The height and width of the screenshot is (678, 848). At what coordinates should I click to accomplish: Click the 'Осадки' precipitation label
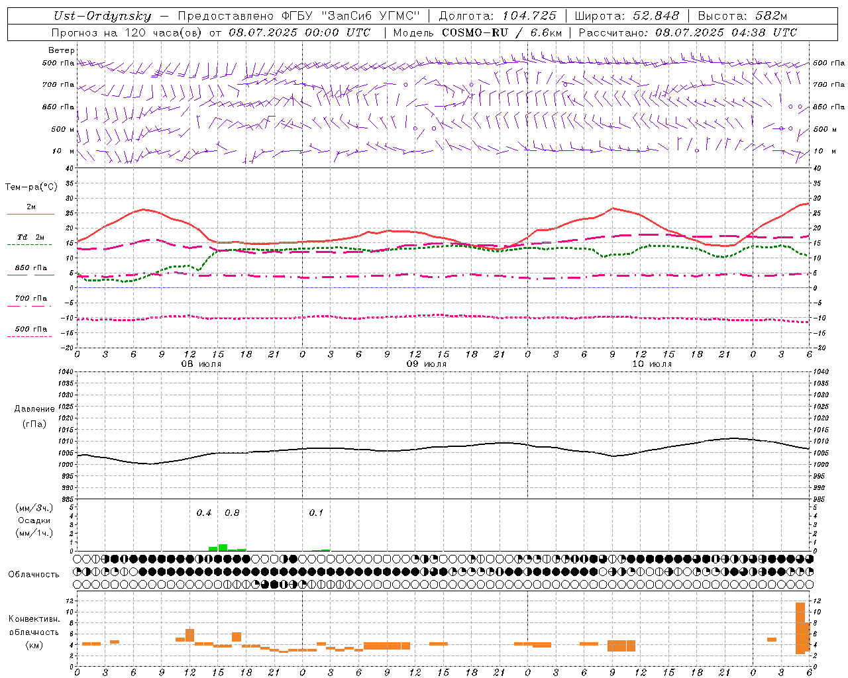click(x=34, y=520)
